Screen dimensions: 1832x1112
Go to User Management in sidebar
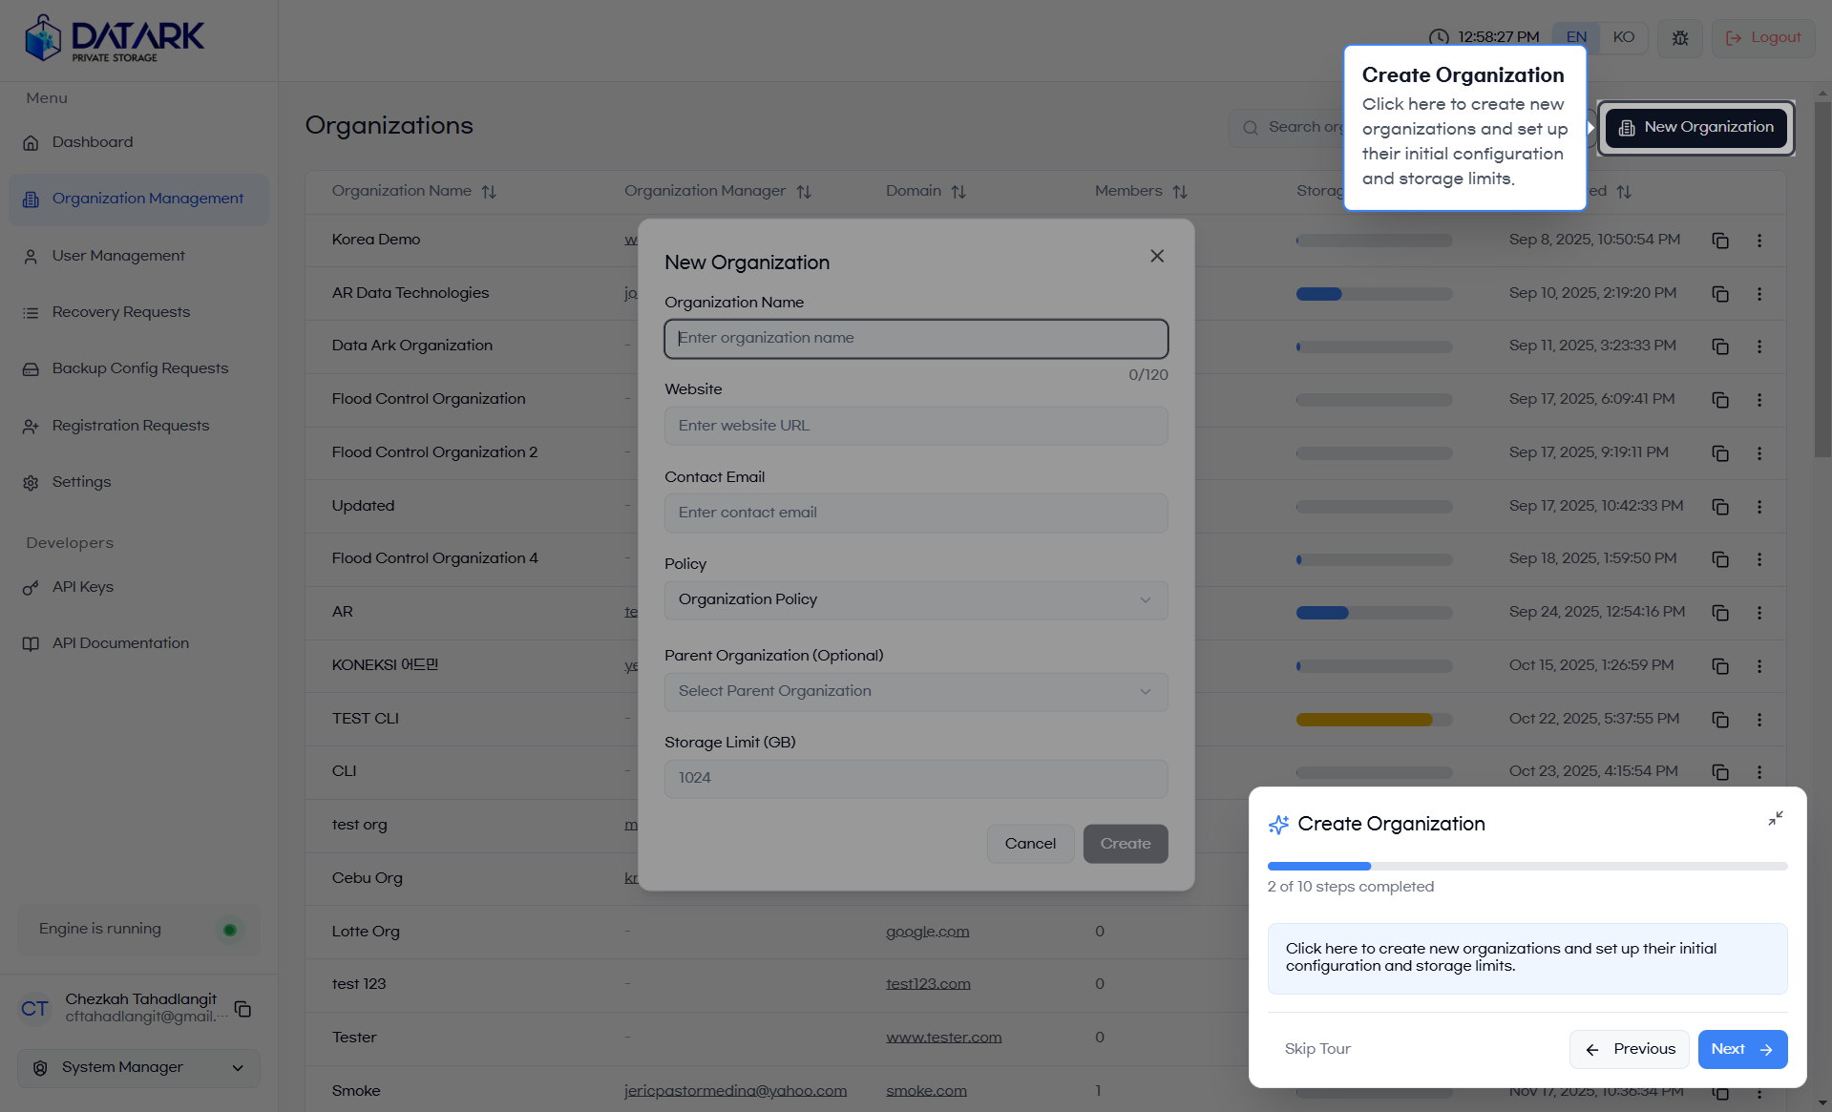pyautogui.click(x=118, y=256)
